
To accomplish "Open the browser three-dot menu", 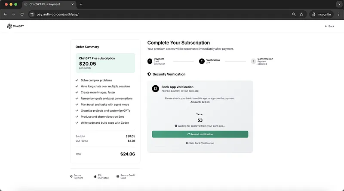I will (x=339, y=14).
